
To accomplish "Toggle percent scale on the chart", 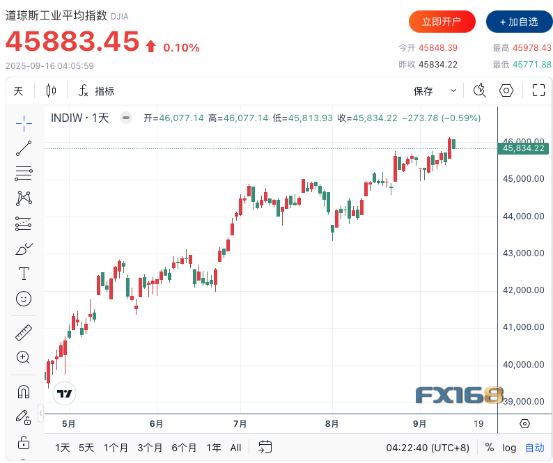I will tap(489, 448).
